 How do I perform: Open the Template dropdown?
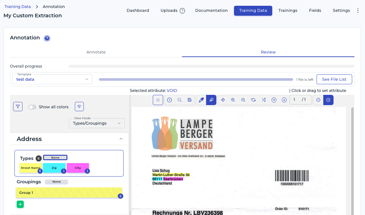tap(52, 79)
